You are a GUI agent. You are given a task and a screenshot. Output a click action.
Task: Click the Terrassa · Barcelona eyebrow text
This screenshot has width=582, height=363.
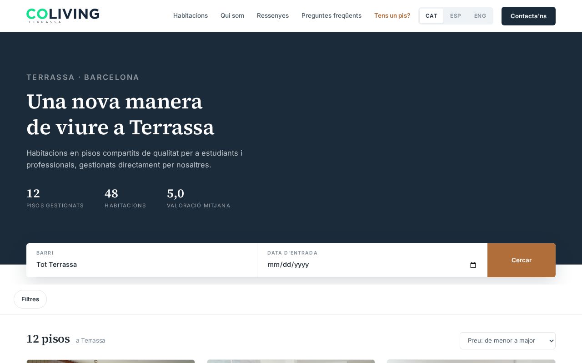click(x=83, y=78)
